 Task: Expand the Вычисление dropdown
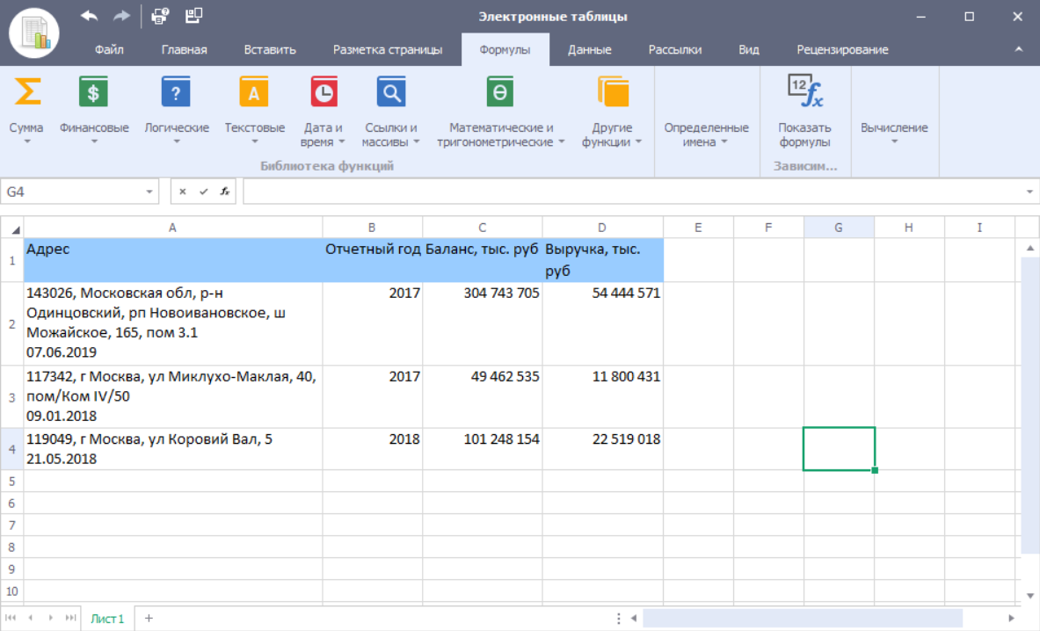tap(894, 134)
